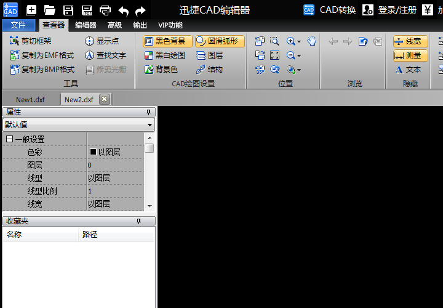Screen dimensions: 443x308
Task: Sort favorites by 路径 column
Action: (x=116, y=235)
